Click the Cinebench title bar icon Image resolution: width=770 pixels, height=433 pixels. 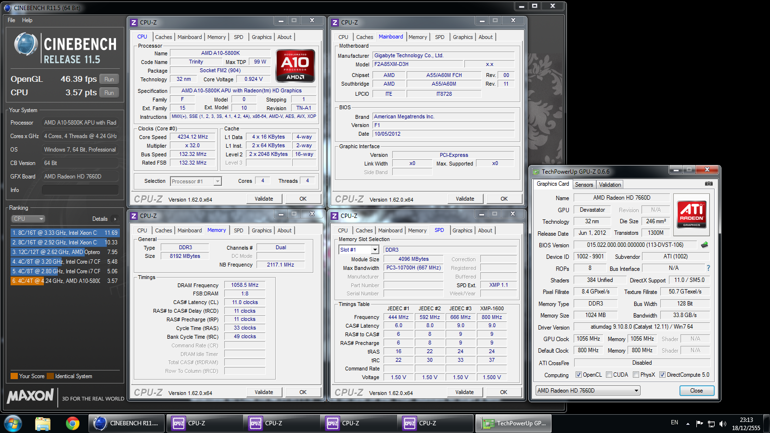[x=7, y=8]
